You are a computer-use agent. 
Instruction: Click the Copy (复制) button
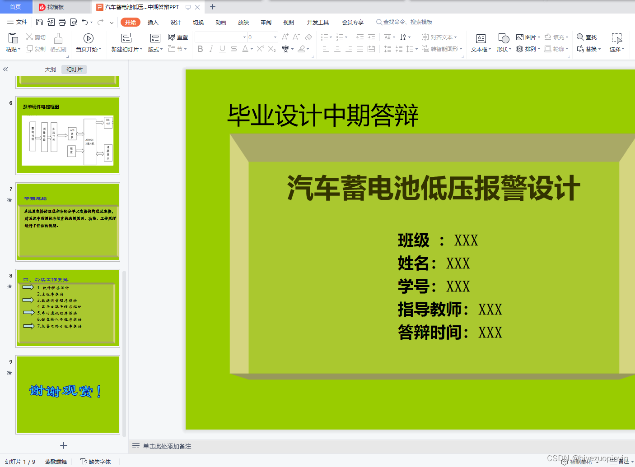36,49
